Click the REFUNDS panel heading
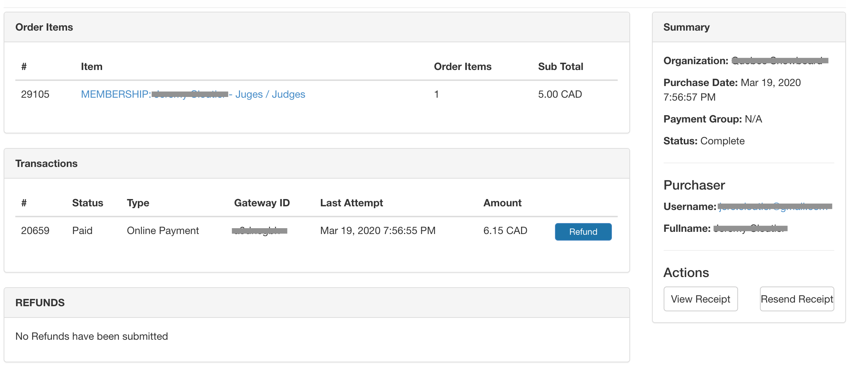The image size is (854, 374). (x=40, y=303)
